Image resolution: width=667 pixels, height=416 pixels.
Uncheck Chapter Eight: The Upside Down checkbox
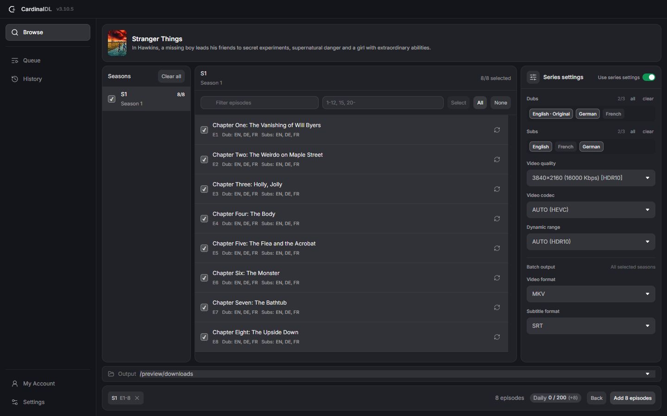coord(204,337)
